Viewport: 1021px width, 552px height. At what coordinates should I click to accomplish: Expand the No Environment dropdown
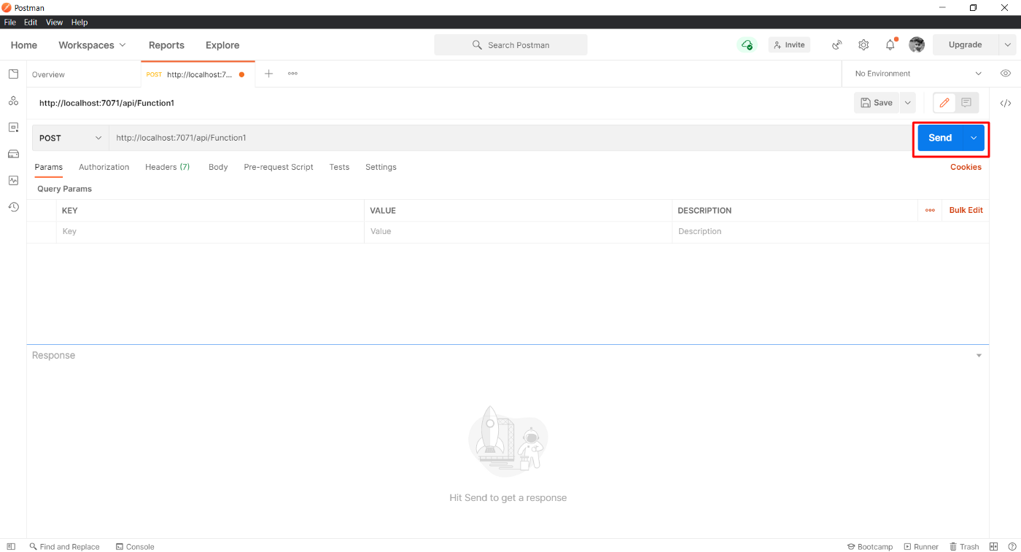[917, 74]
